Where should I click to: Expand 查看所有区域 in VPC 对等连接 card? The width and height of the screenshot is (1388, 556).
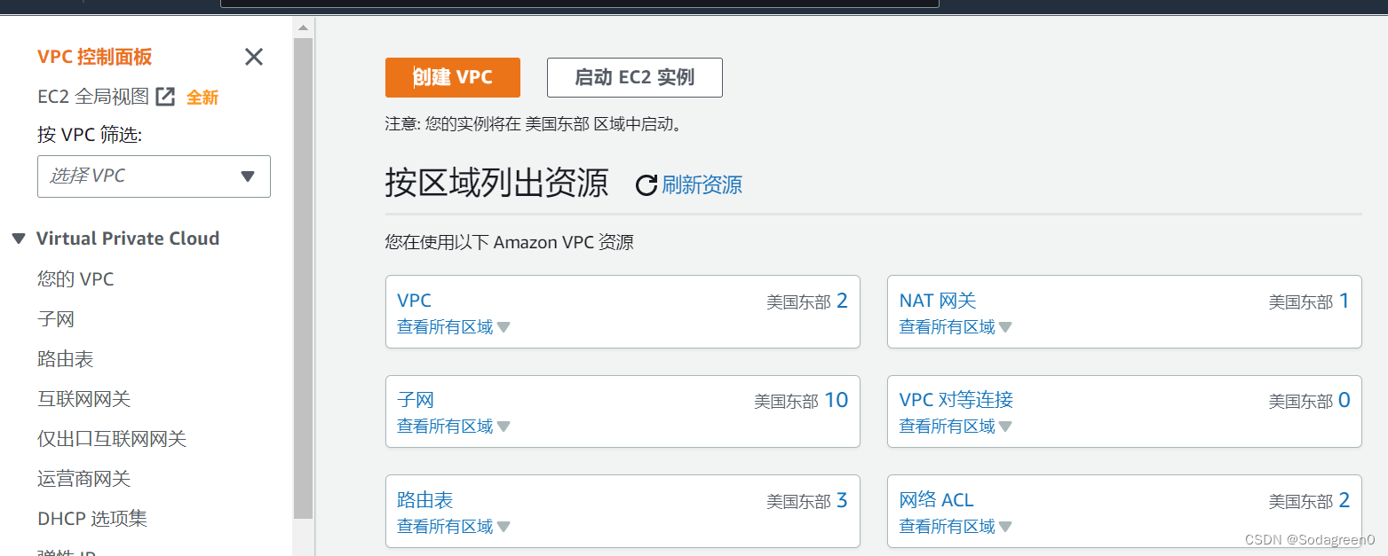coord(956,427)
